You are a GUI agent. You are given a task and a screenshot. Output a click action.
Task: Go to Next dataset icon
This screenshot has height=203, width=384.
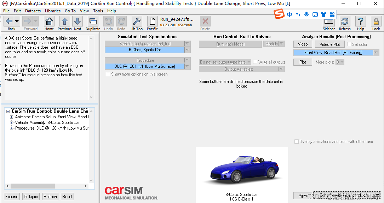pos(78,21)
